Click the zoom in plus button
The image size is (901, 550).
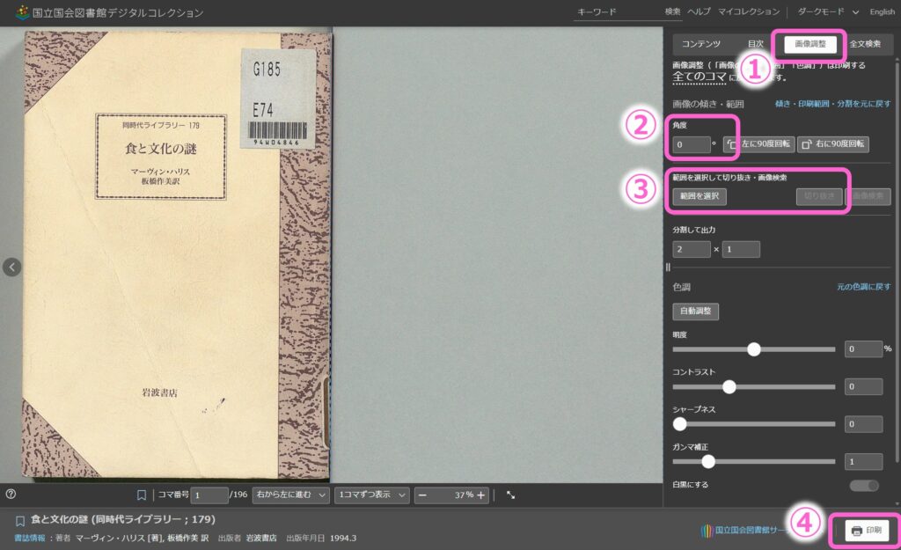(480, 495)
